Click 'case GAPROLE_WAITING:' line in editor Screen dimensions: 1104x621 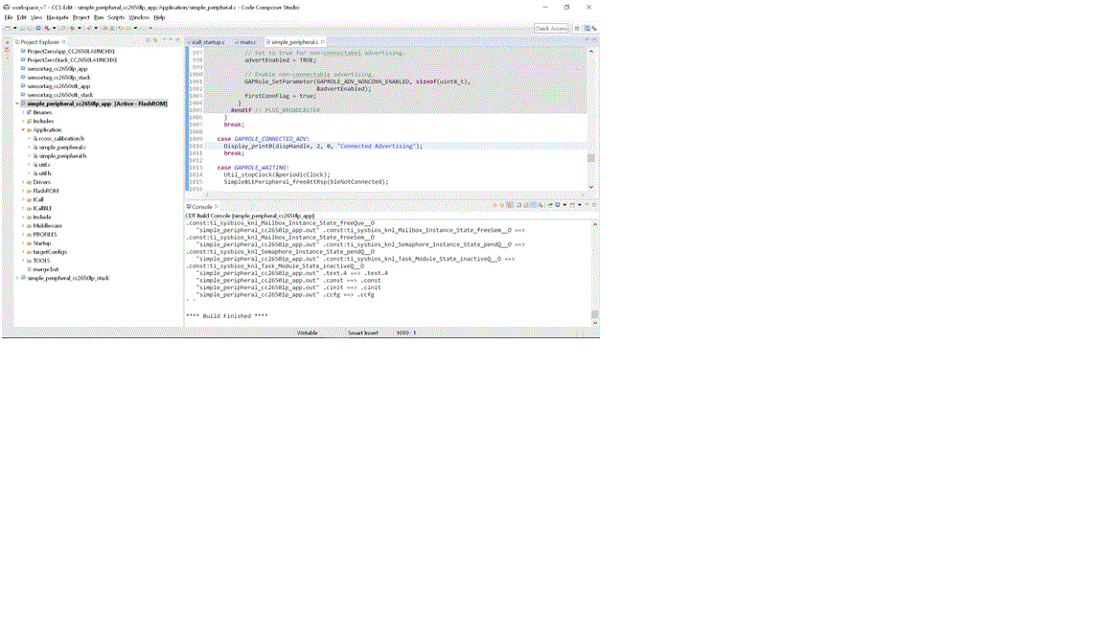(253, 168)
